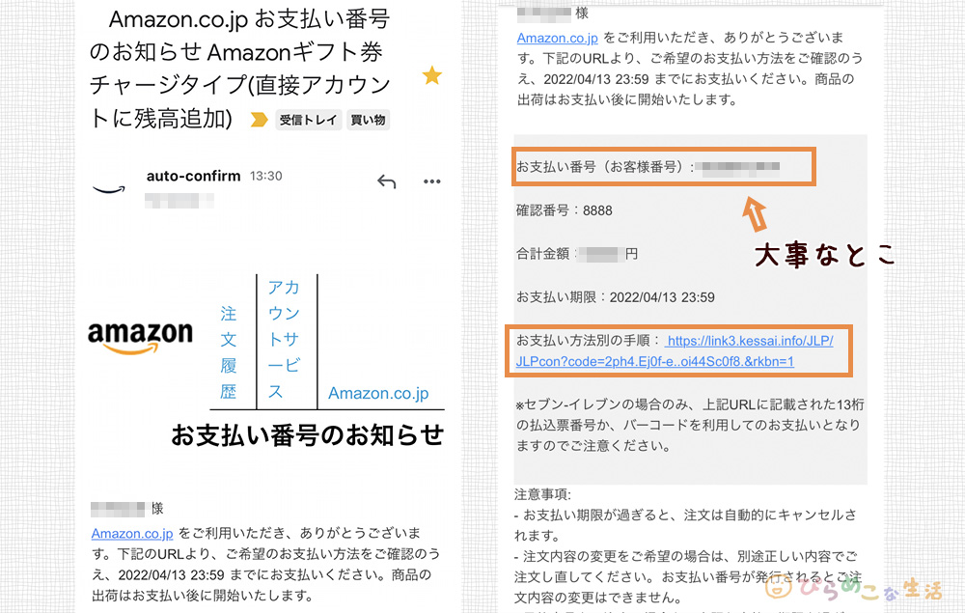Click the Amazon smile sender avatar
The image size is (965, 613).
[x=109, y=189]
